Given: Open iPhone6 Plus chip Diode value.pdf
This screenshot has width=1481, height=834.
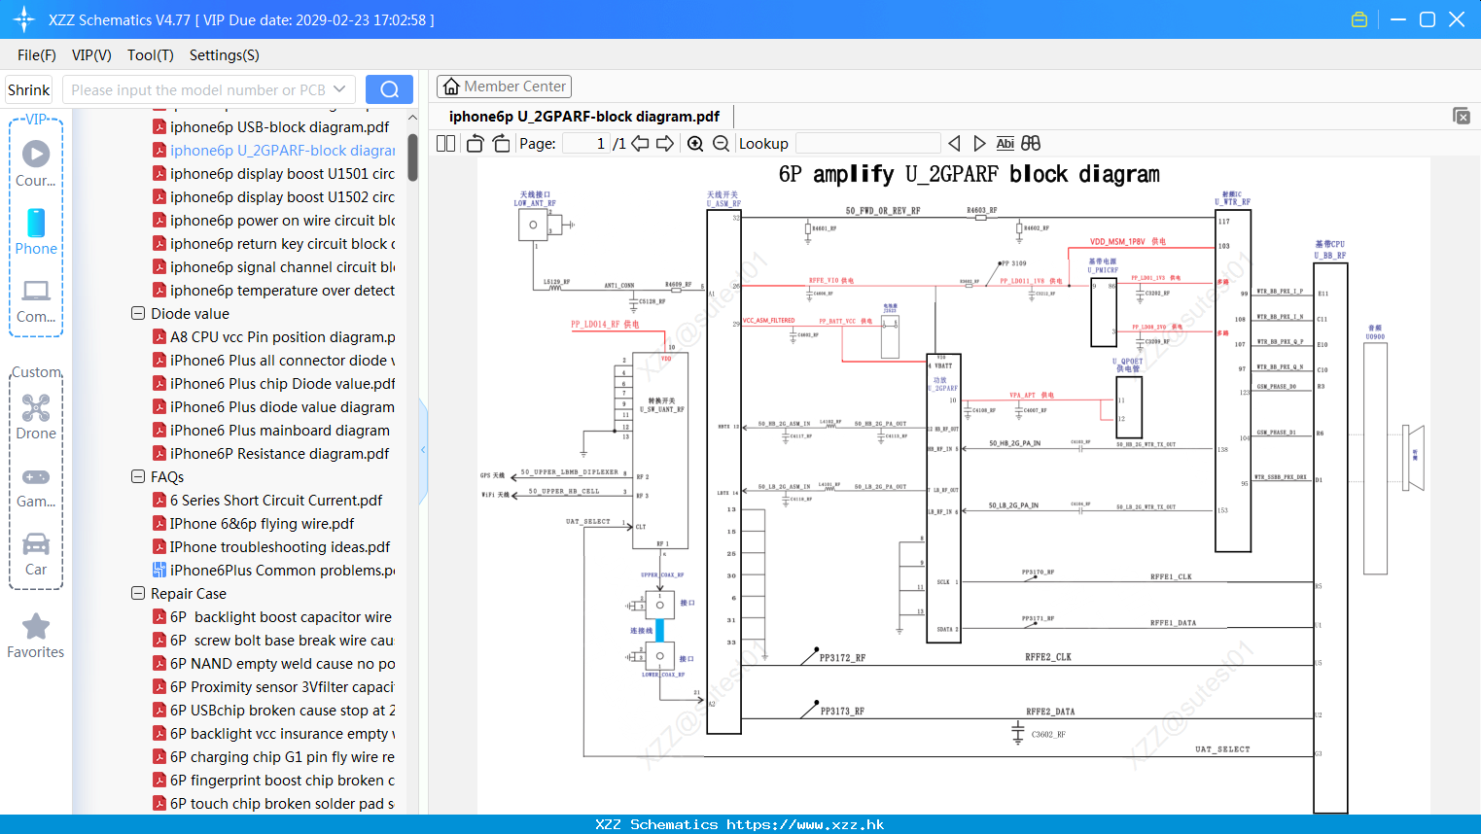Looking at the screenshot, I should (x=282, y=383).
